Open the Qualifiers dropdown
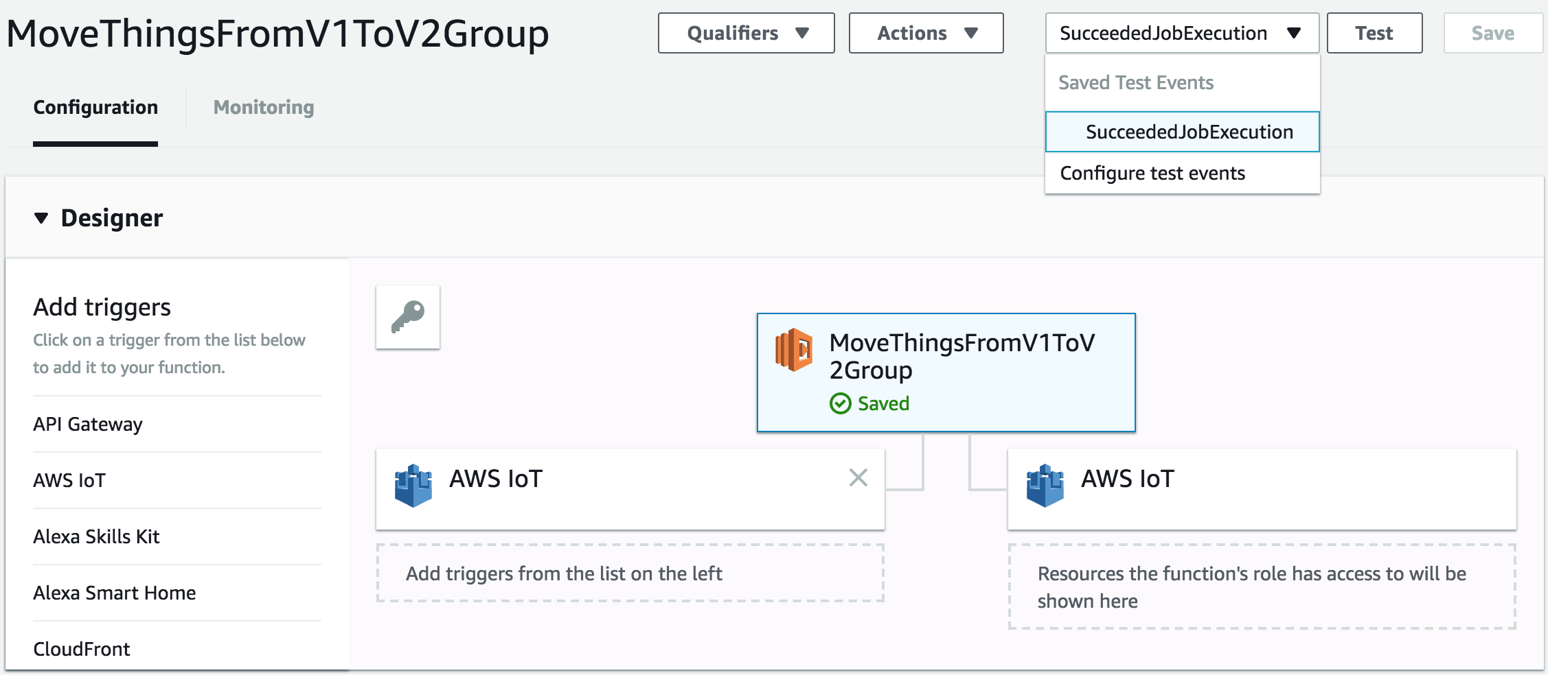The image size is (1548, 675). tap(746, 33)
